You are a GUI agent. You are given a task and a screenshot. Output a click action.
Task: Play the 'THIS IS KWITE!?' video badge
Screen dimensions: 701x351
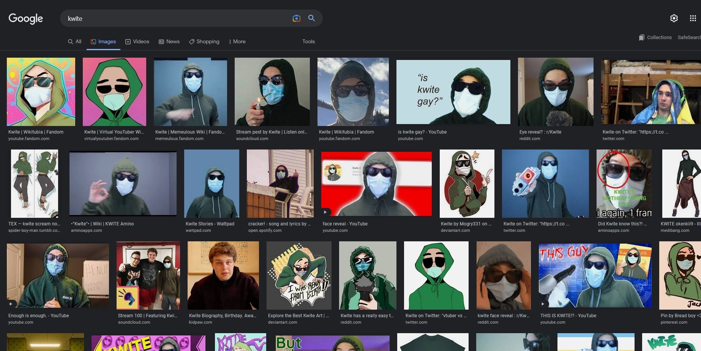pyautogui.click(x=543, y=304)
